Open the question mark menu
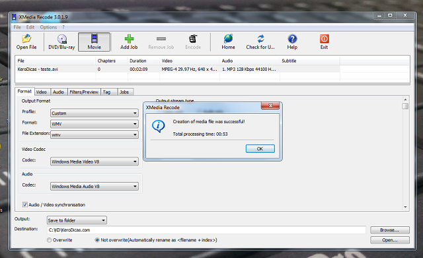This screenshot has width=423, height=258. (63, 27)
